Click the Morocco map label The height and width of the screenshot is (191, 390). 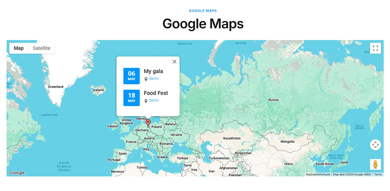click(x=117, y=172)
